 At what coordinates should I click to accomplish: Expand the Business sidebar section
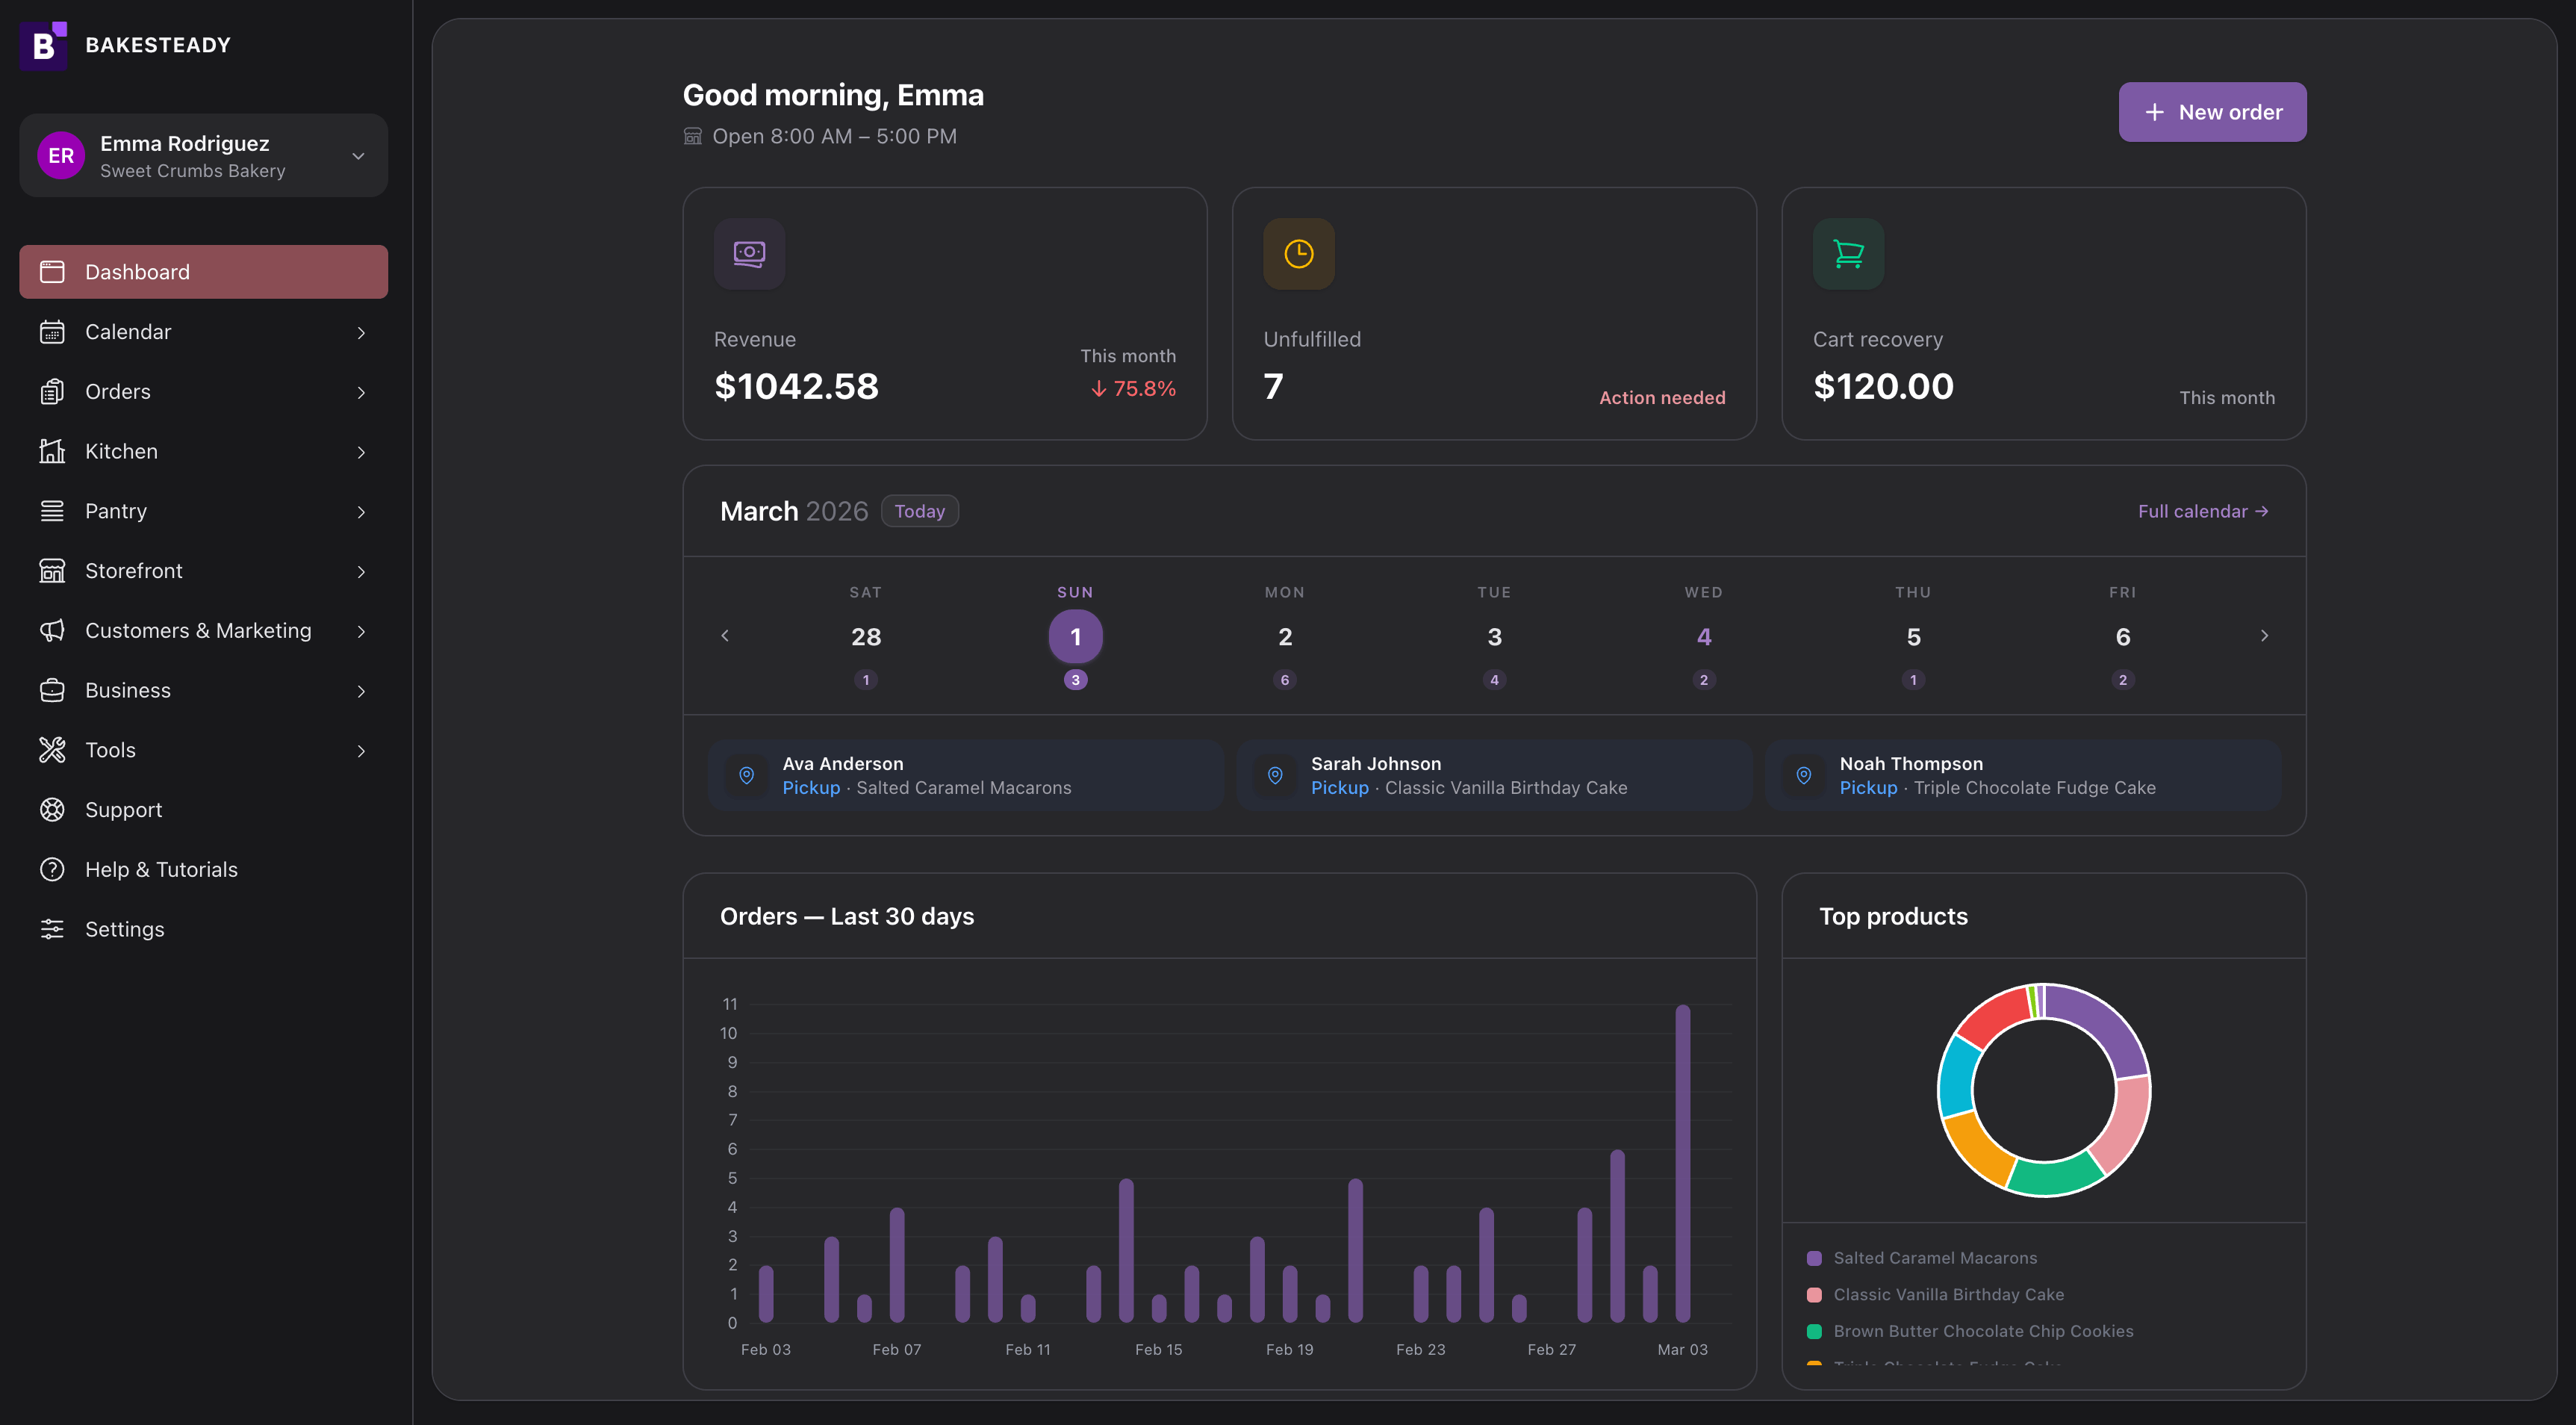point(361,690)
